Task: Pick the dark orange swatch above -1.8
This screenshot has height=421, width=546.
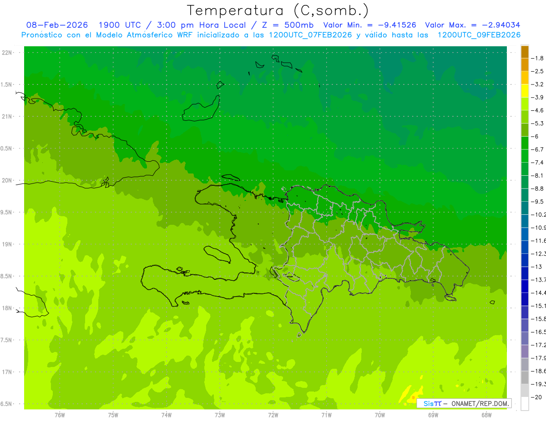Action: (525, 52)
